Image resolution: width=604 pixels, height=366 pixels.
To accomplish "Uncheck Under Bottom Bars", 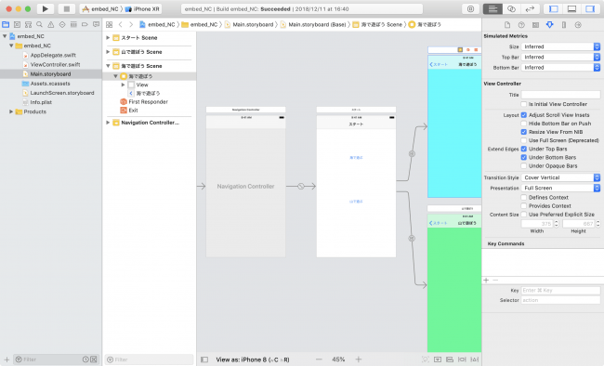I will [523, 157].
